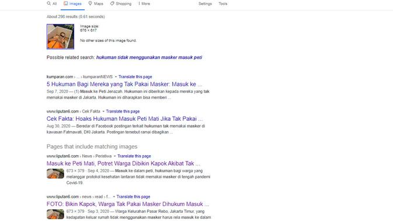Open Settings in the search toolbar
This screenshot has width=393, height=221.
[205, 3]
